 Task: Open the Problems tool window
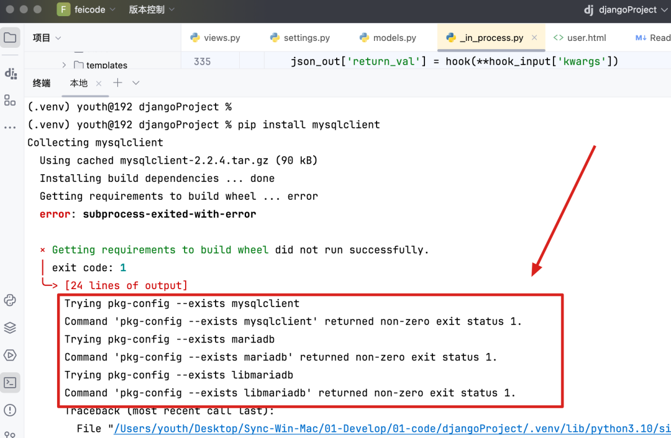tap(10, 410)
